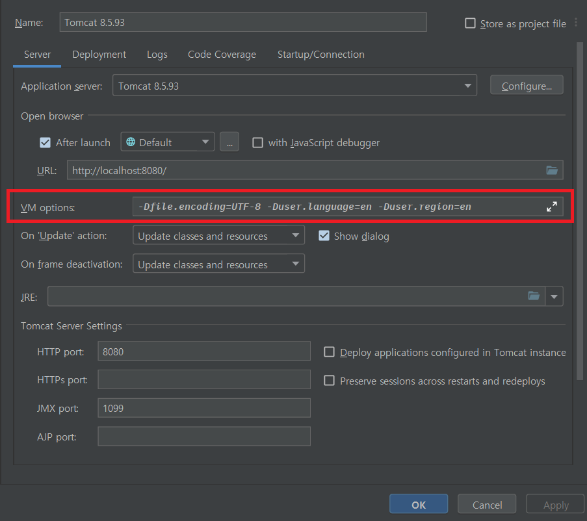The image size is (587, 521).
Task: Click the globe icon in browser dropdown
Action: [131, 142]
